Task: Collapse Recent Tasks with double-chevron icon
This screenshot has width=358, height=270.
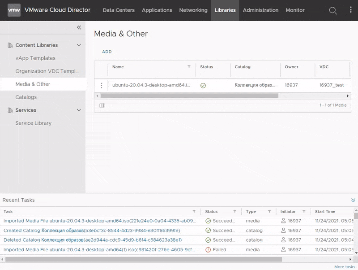Action: (353, 200)
